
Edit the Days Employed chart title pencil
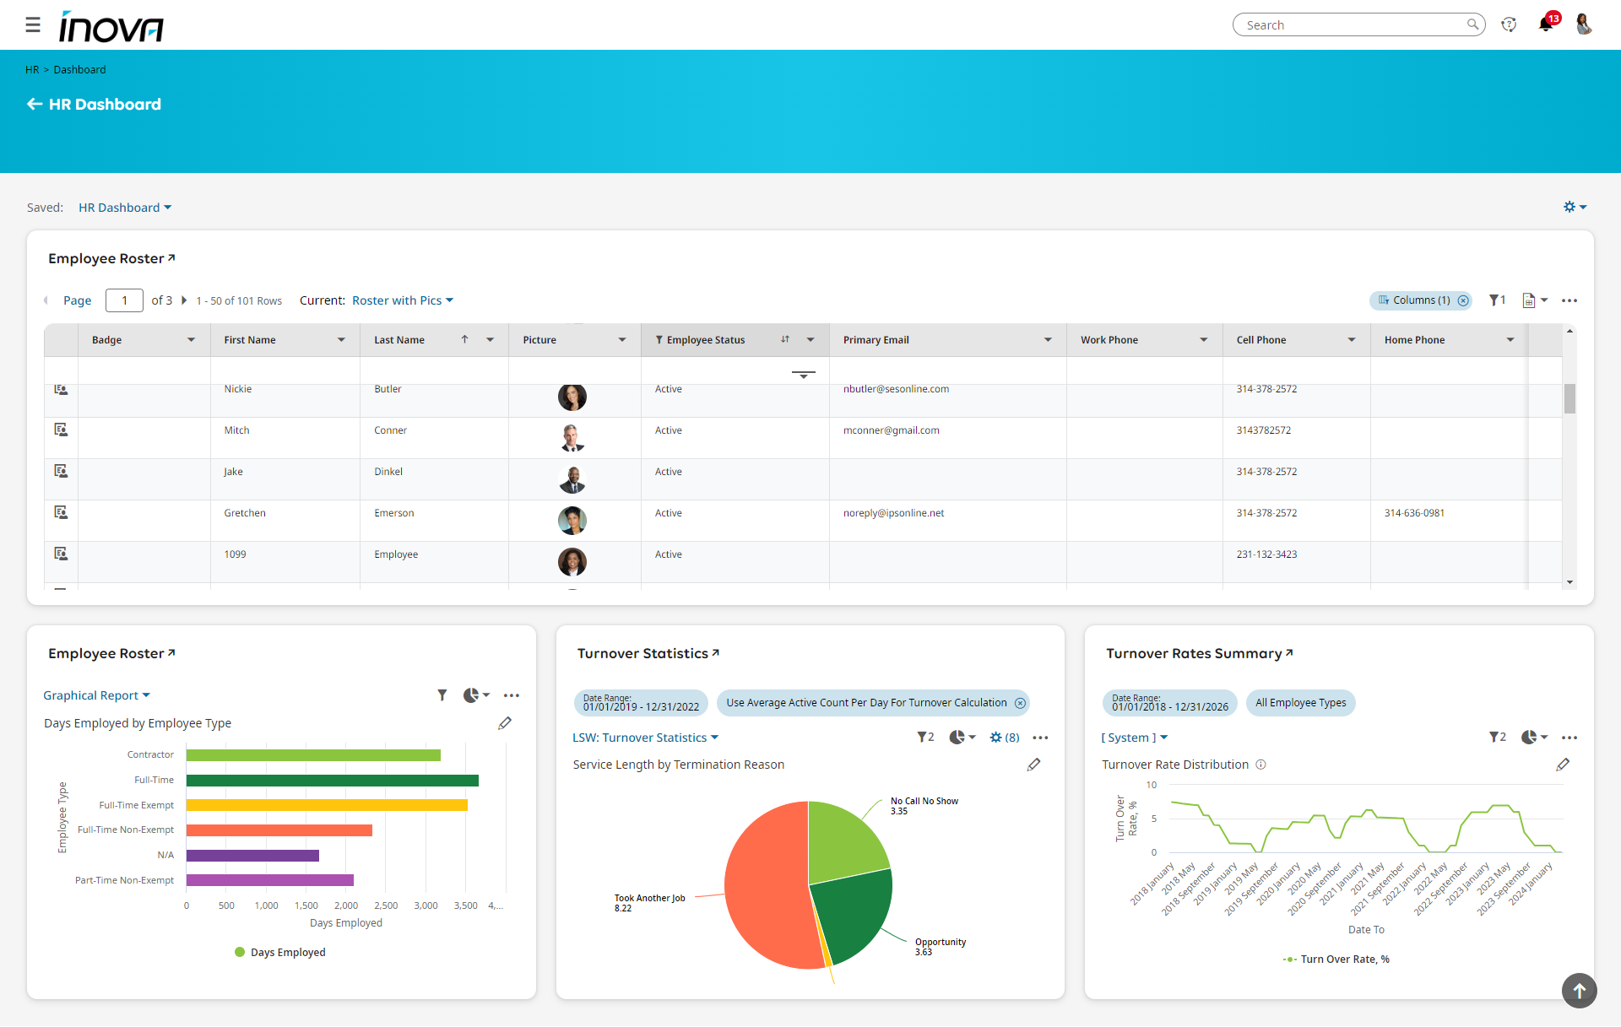[505, 723]
